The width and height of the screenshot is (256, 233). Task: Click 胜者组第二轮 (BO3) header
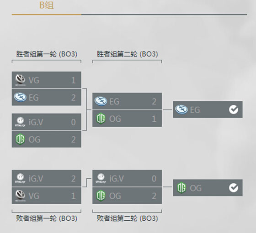[128, 54]
